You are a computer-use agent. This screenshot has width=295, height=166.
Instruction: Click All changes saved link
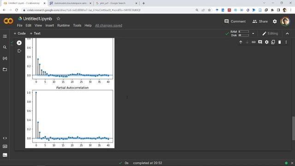[x=109, y=25]
